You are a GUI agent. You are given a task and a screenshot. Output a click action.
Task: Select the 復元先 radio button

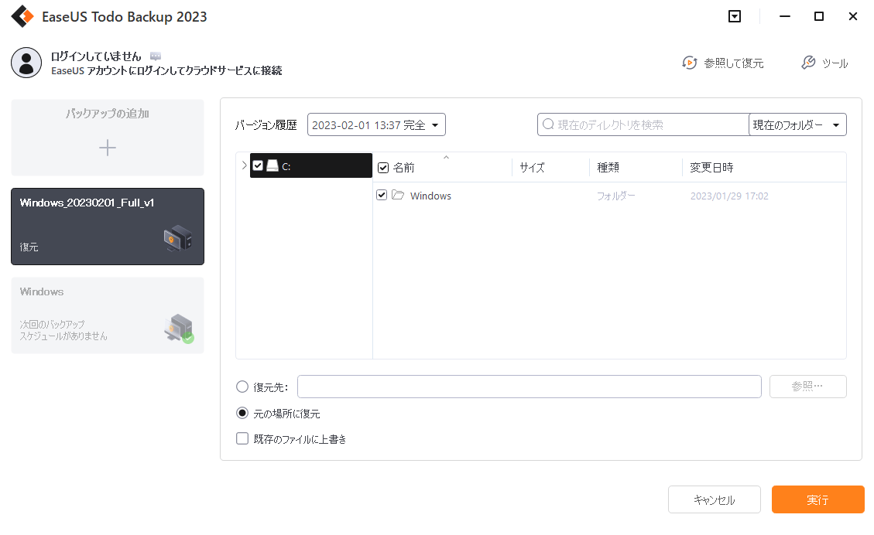[x=242, y=387]
